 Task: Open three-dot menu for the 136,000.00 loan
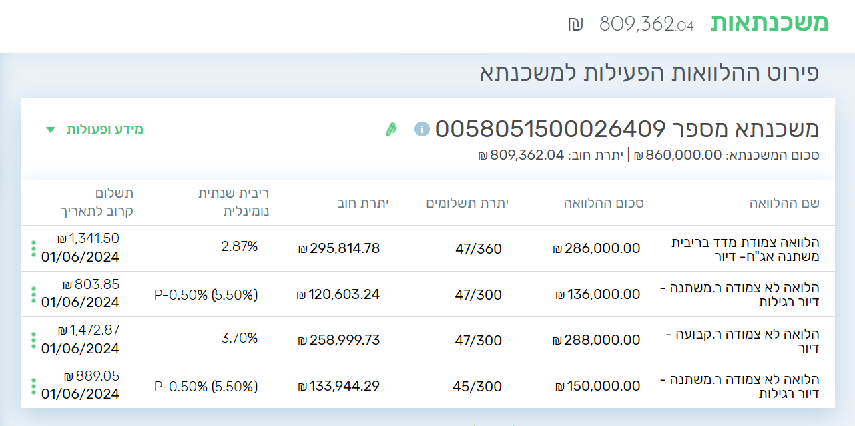tap(33, 294)
